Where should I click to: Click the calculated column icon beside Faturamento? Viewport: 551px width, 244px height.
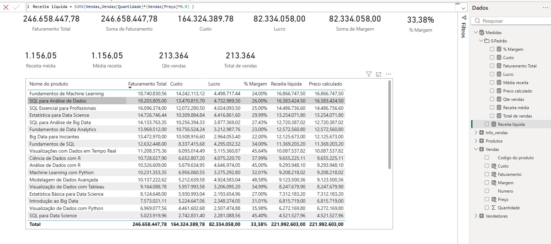click(x=494, y=174)
